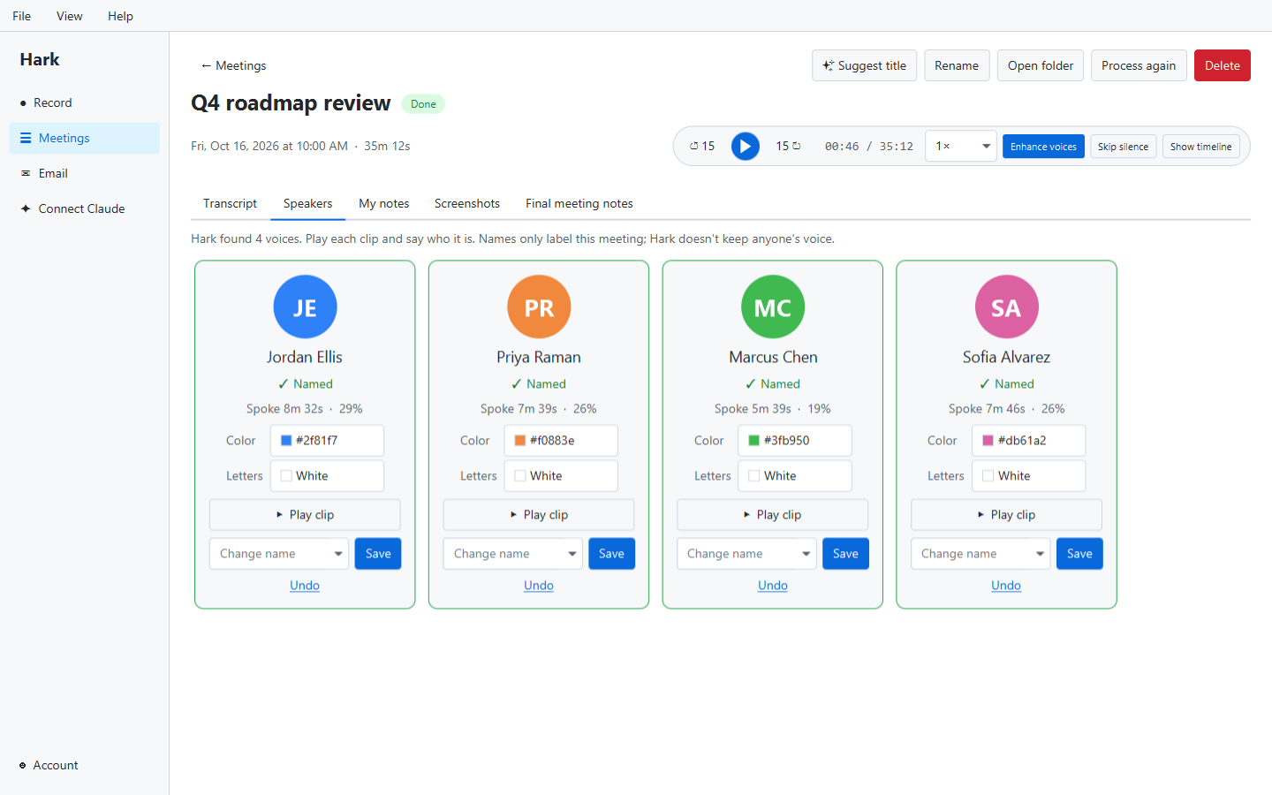
Task: Rewind 15 seconds
Action: 702,146
